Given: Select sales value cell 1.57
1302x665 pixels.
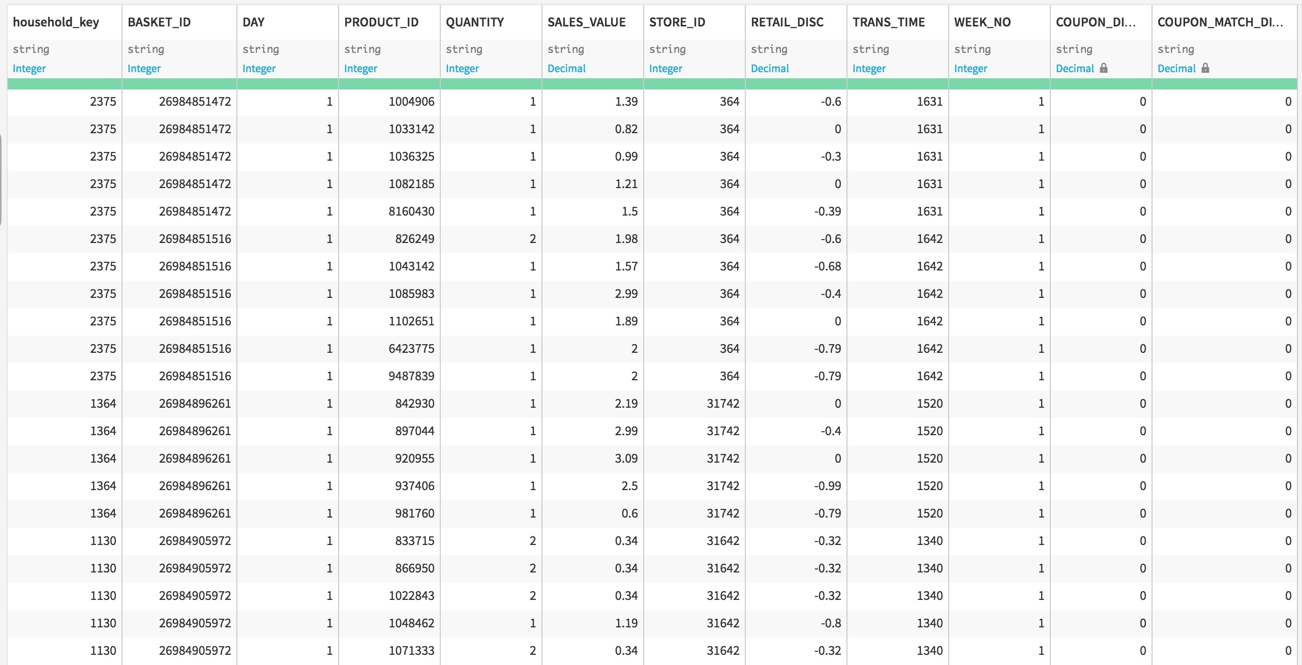Looking at the screenshot, I should (x=593, y=266).
